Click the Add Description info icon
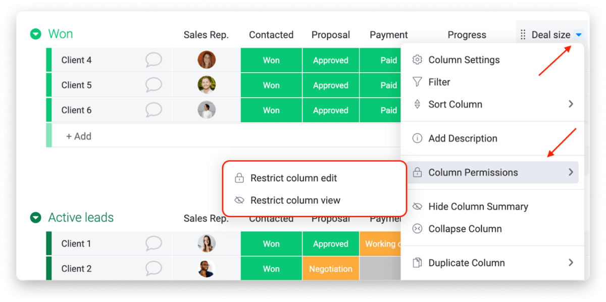The height and width of the screenshot is (302, 606). [417, 138]
